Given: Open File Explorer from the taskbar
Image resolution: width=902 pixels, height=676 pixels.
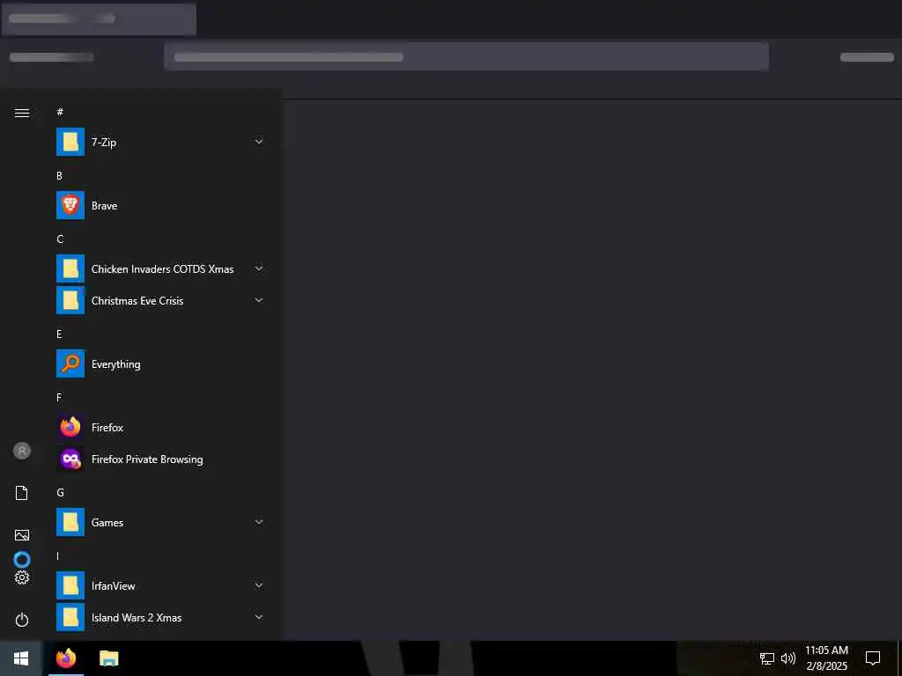Looking at the screenshot, I should [x=108, y=658].
